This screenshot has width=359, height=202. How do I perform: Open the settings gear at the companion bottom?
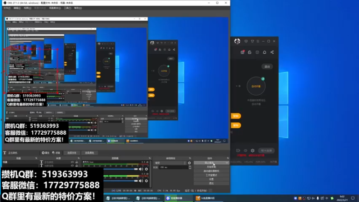click(253, 150)
